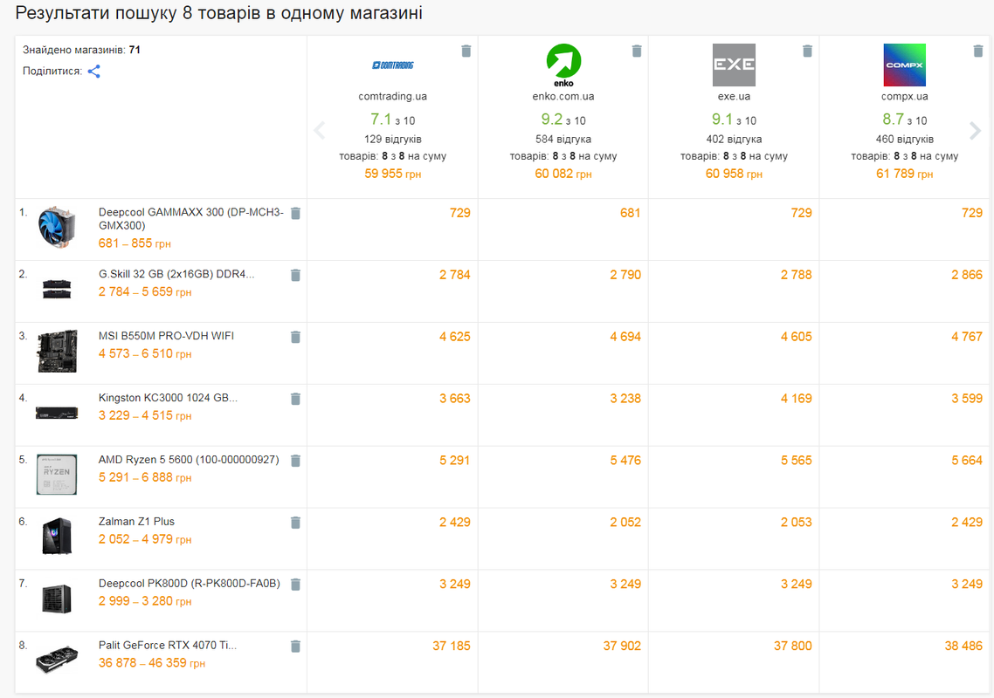Delete Deepcool PK800D from list
This screenshot has width=994, height=698.
[295, 584]
